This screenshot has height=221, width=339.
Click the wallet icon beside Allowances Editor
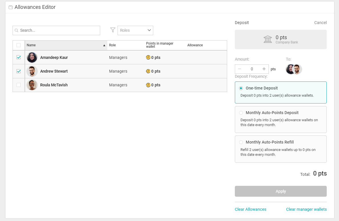[11, 7]
